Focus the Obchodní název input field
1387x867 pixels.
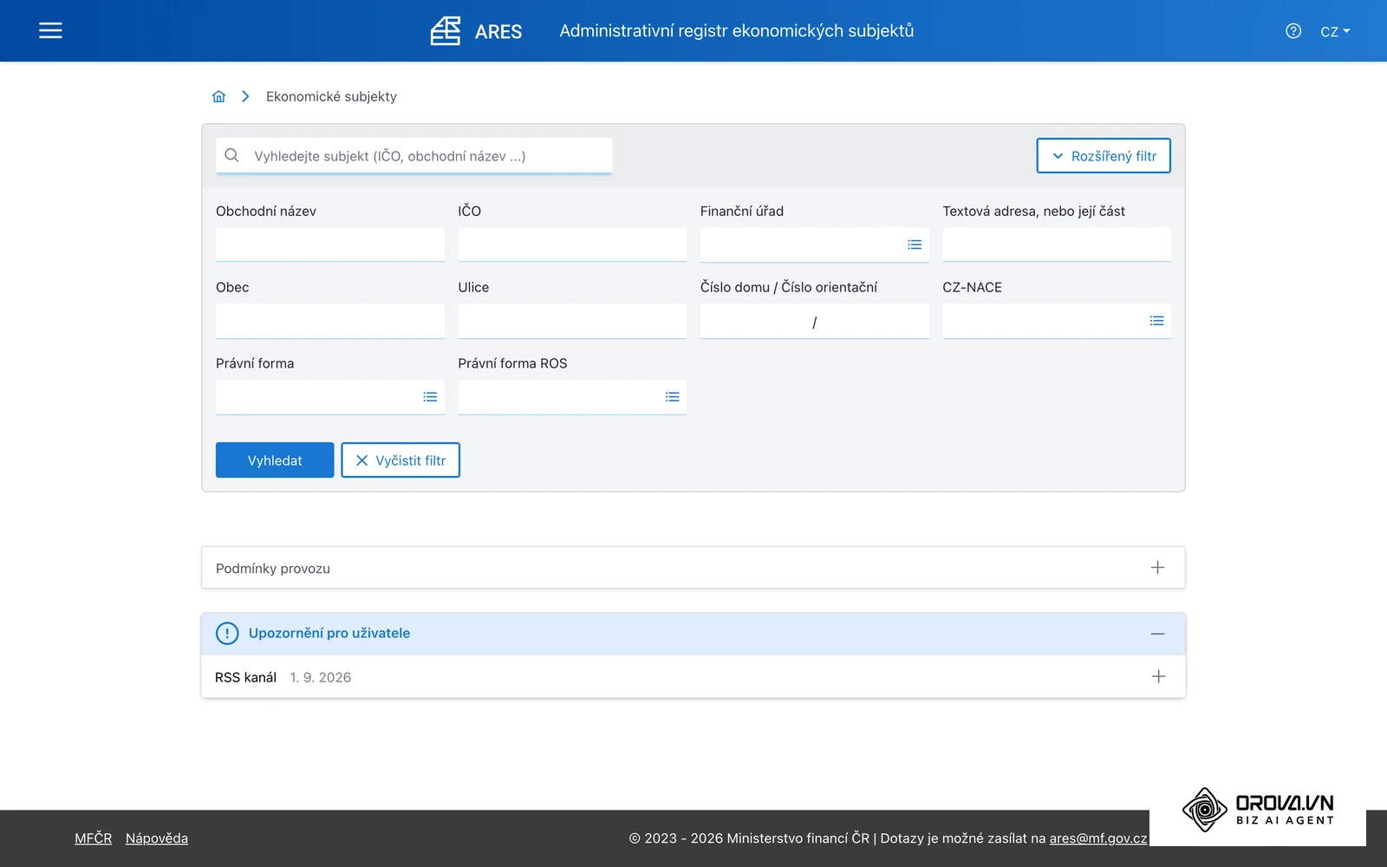330,244
